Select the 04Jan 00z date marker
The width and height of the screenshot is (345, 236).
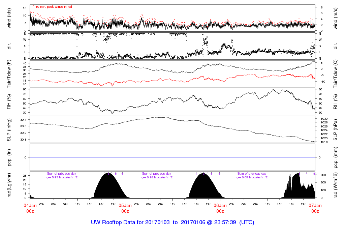click(x=30, y=208)
